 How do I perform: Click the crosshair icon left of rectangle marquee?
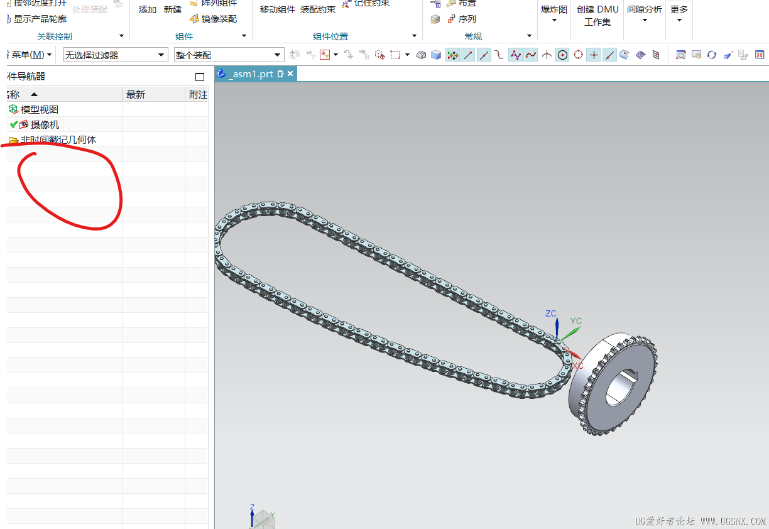tap(379, 55)
